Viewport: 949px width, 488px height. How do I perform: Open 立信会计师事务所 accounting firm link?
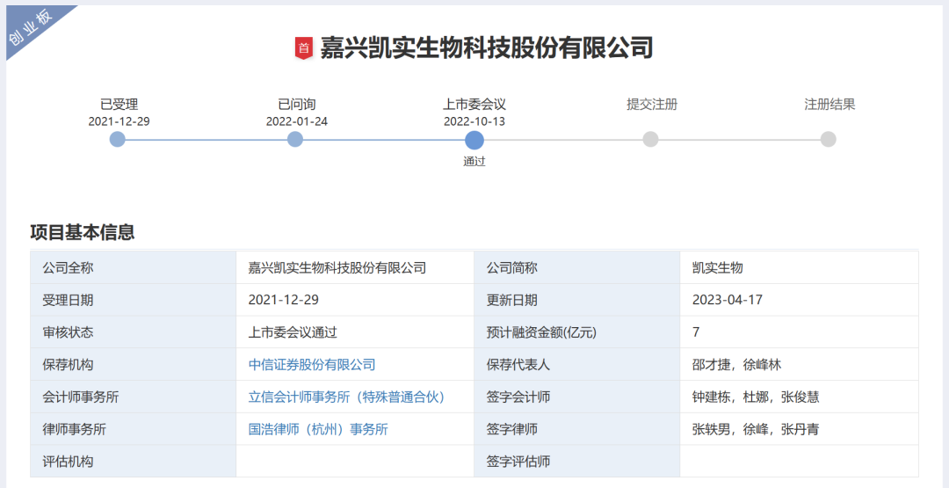[347, 397]
